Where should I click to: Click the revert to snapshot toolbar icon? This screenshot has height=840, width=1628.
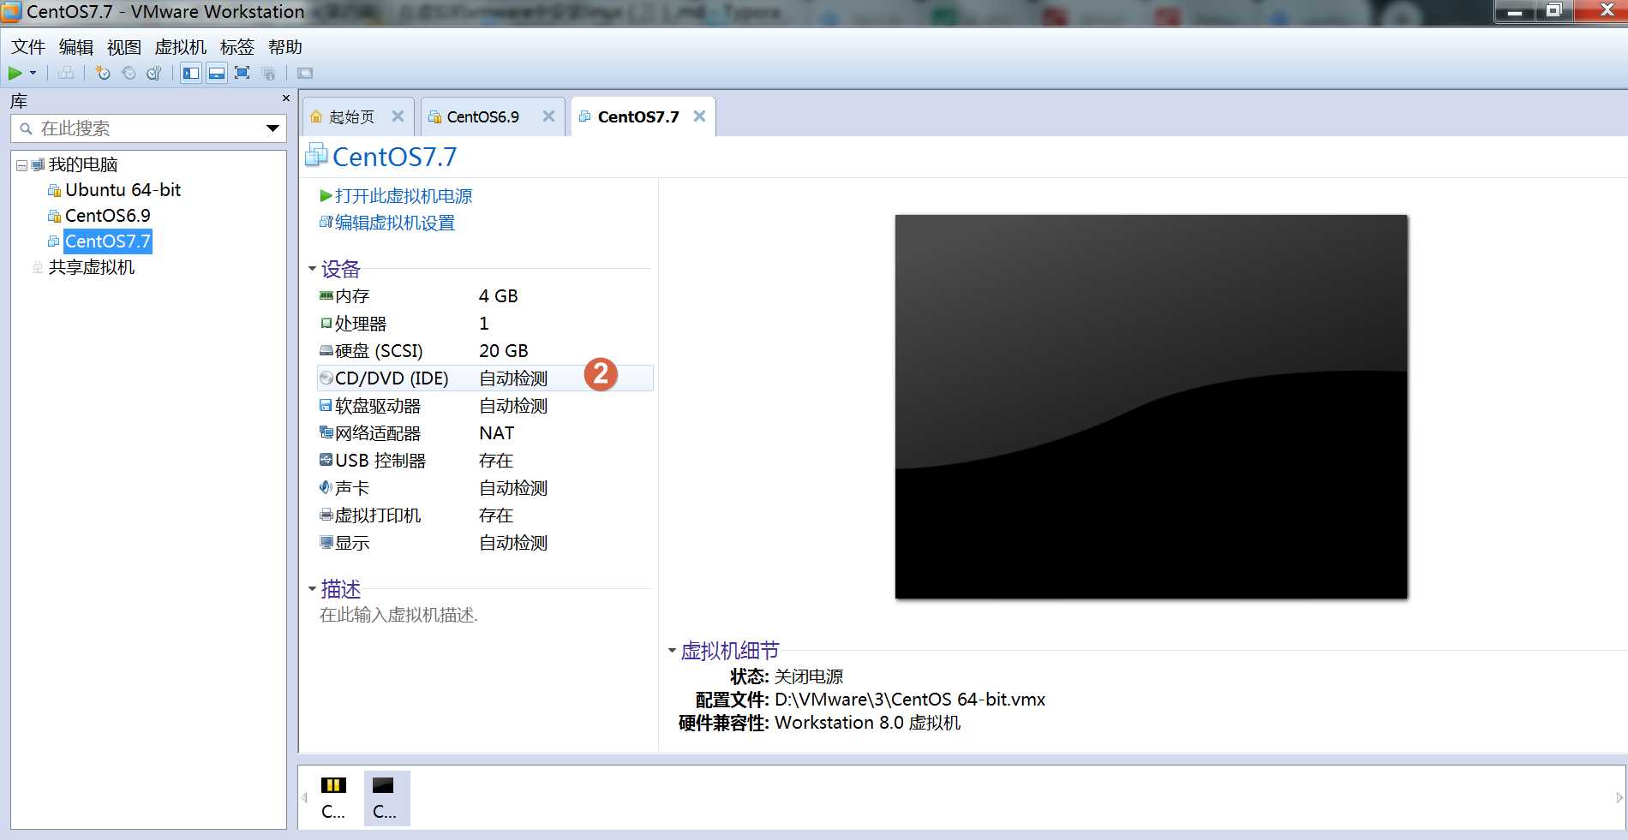click(x=129, y=74)
